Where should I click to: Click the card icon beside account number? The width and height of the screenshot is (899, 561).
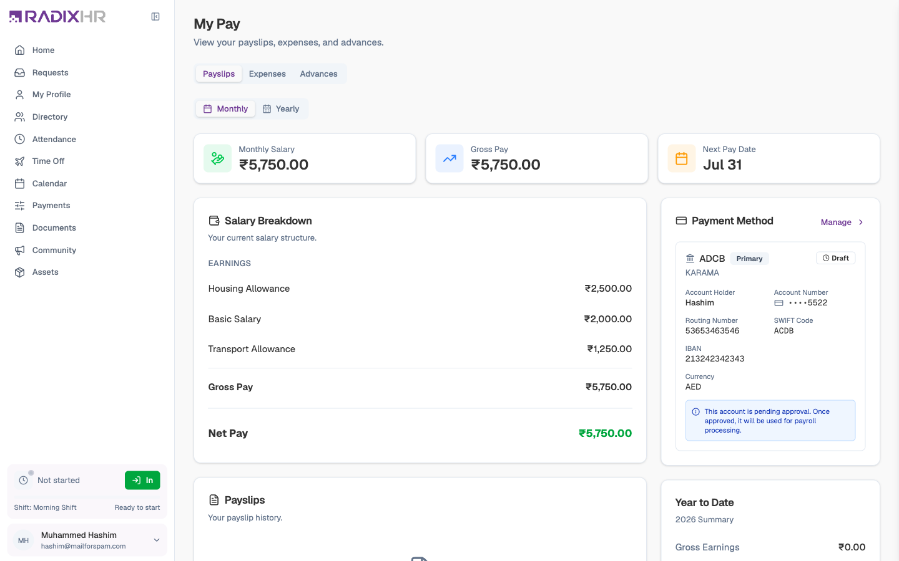pyautogui.click(x=779, y=303)
